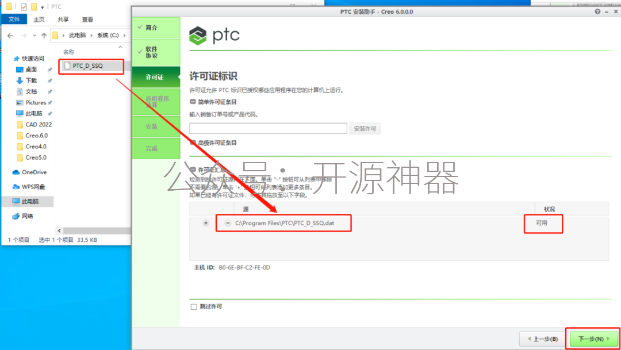
Task: Open the Creo5.0 folder
Action: tap(36, 157)
